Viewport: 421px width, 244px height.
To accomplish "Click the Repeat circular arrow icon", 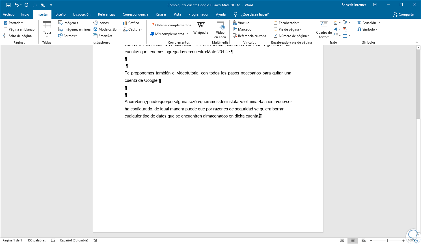I will tap(26, 5).
